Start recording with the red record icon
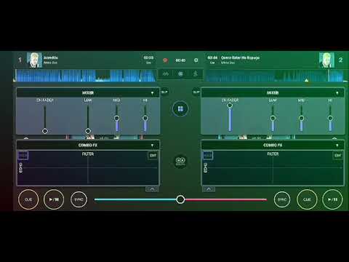This screenshot has height=262, width=349. pyautogui.click(x=165, y=60)
